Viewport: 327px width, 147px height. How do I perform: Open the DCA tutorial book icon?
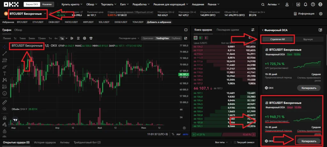pos(320,30)
